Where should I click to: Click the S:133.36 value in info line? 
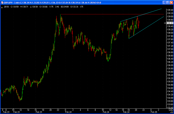[x=74, y=7]
